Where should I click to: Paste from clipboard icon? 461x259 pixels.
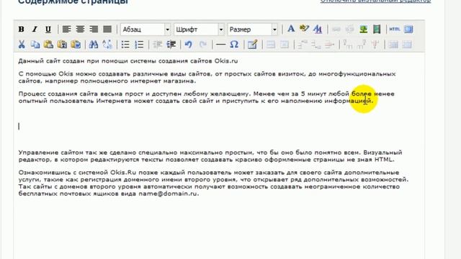pos(48,45)
